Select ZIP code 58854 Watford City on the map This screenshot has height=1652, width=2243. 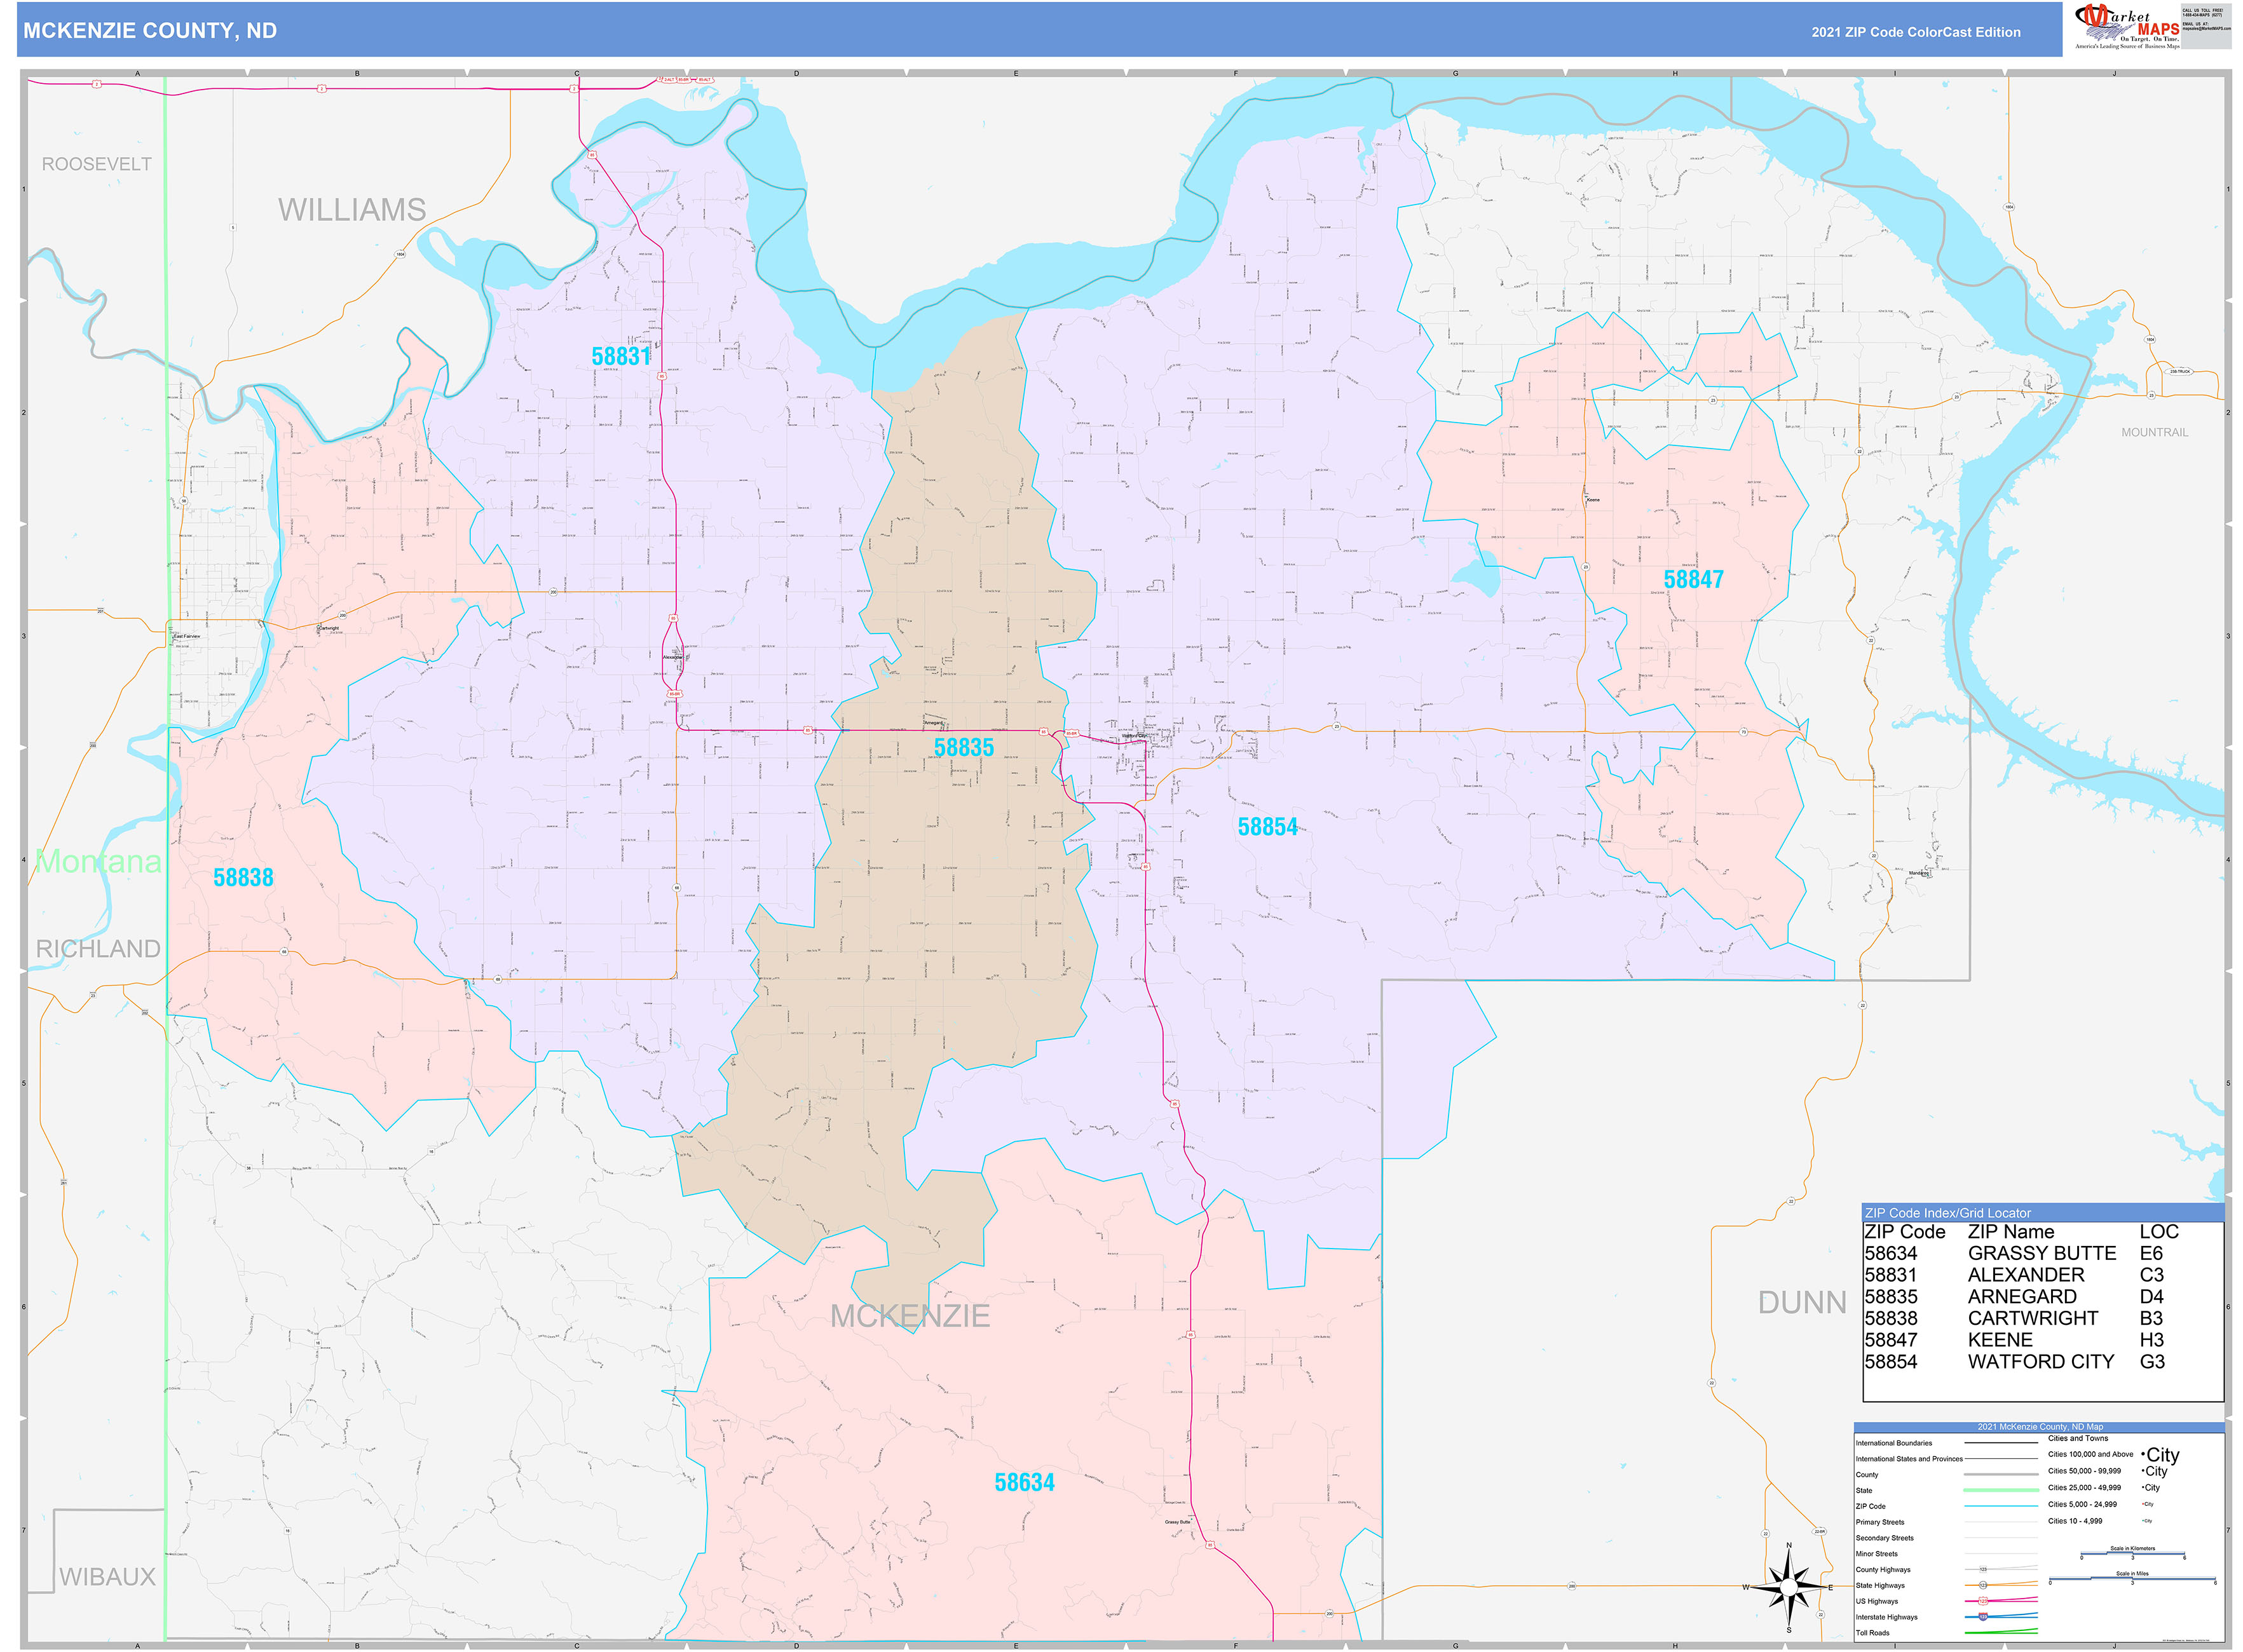[1267, 826]
